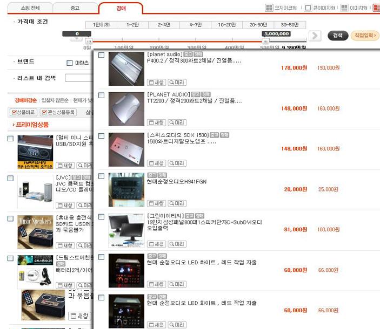Select the JVC compact component checkbox

pyautogui.click(x=10, y=177)
